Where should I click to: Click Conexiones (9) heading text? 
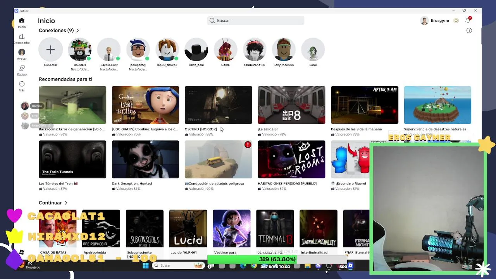point(56,30)
